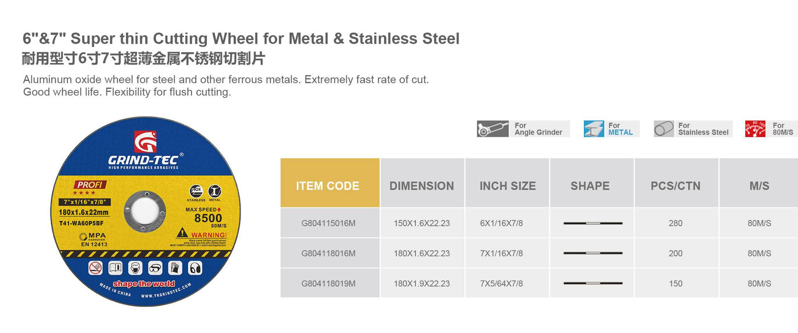Click the protective gloves icon on the wheel
This screenshot has height=333, width=798.
[x=175, y=268]
